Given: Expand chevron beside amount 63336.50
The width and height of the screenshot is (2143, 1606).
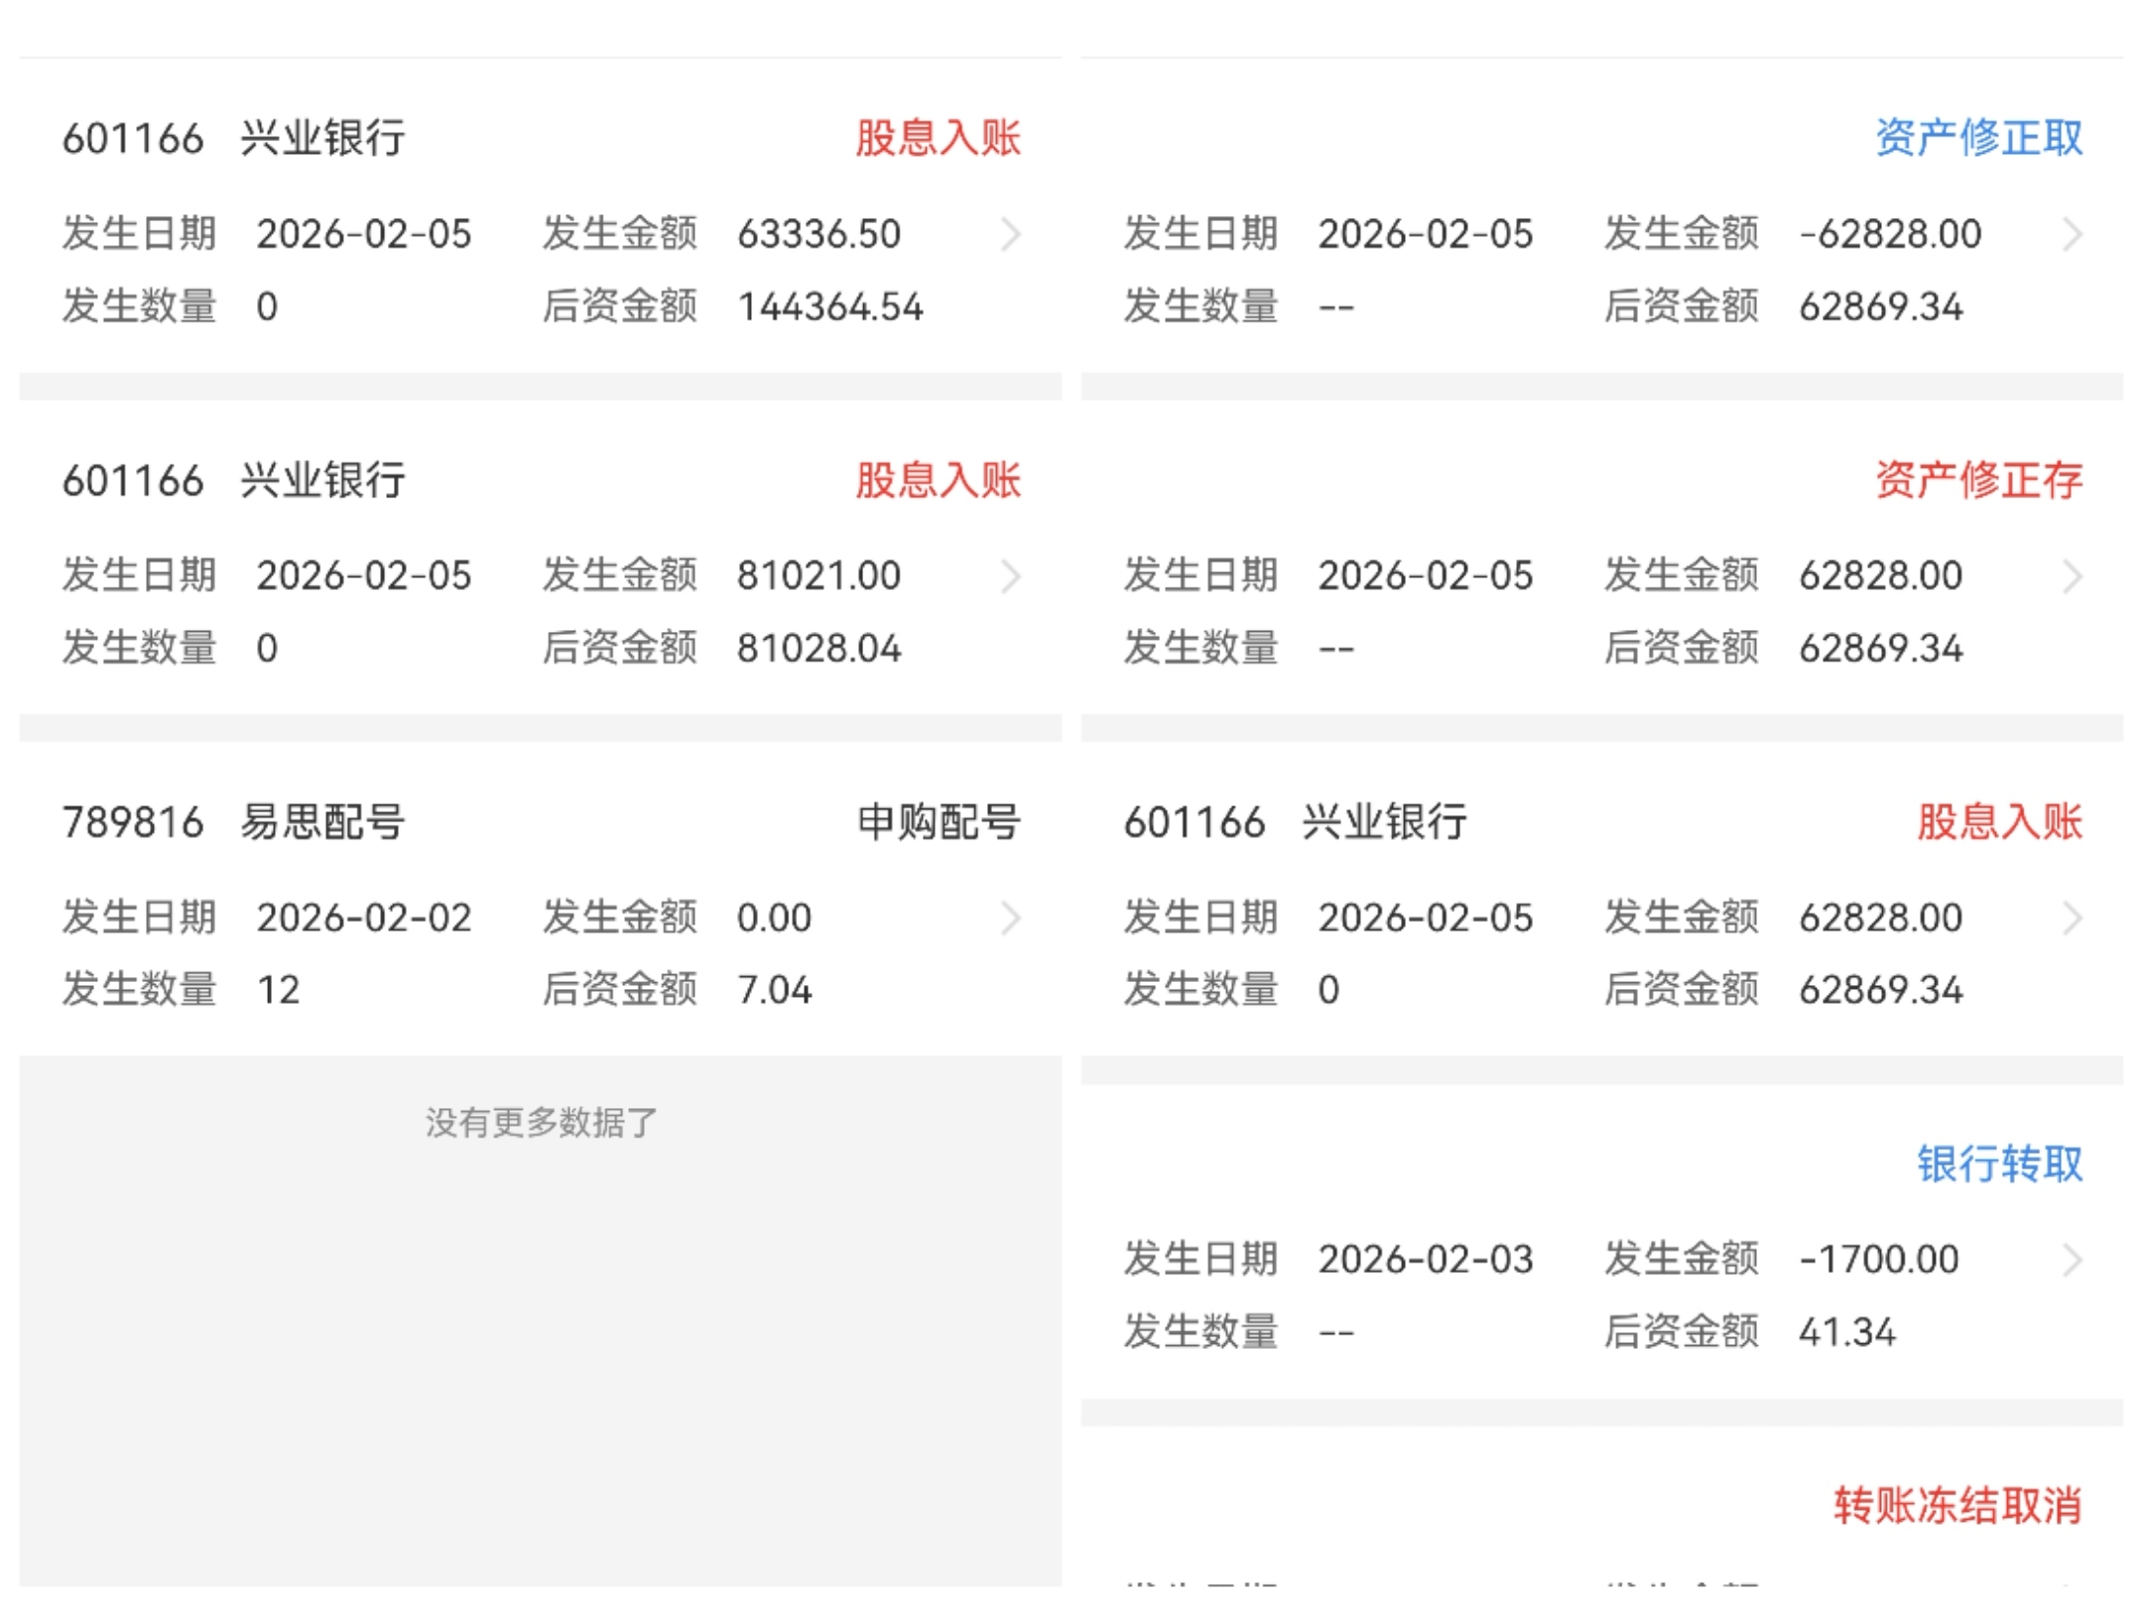Looking at the screenshot, I should tap(1010, 235).
